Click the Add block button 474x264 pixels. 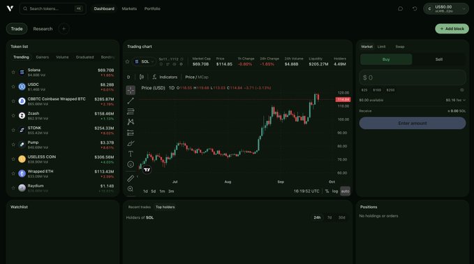click(x=452, y=29)
